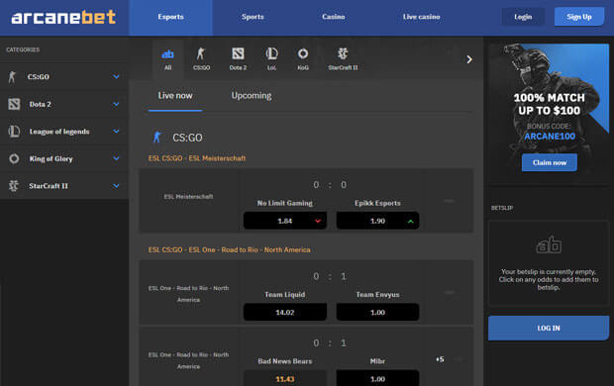This screenshot has height=386, width=614.
Task: Expand StarCraft II category chevron
Action: click(x=116, y=185)
